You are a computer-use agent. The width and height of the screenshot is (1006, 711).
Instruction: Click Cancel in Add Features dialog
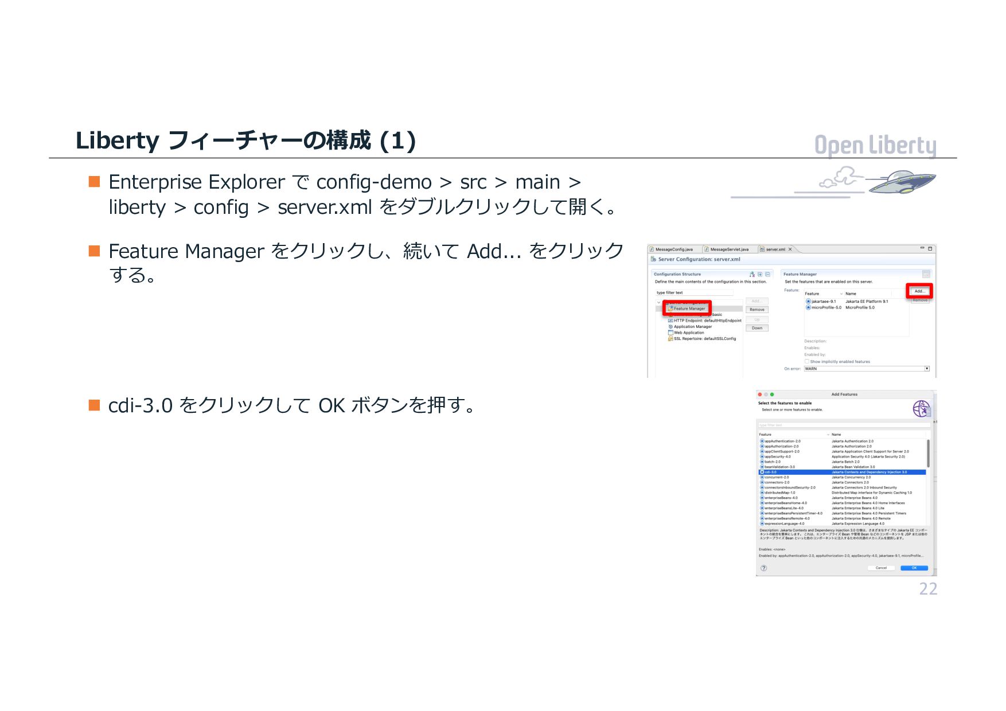(x=881, y=568)
